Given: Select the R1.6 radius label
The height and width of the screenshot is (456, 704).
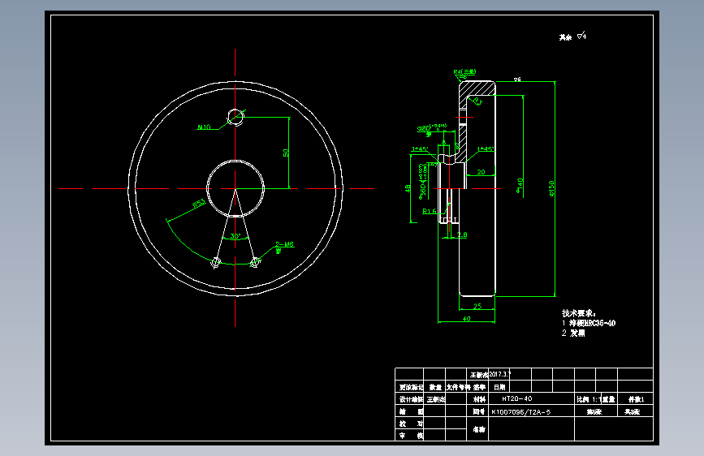Looking at the screenshot, I should pos(430,211).
